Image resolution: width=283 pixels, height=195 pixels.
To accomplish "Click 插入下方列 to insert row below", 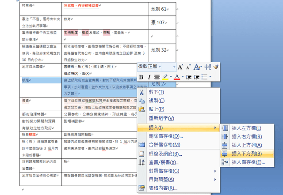I will pyautogui.click(x=246, y=154).
